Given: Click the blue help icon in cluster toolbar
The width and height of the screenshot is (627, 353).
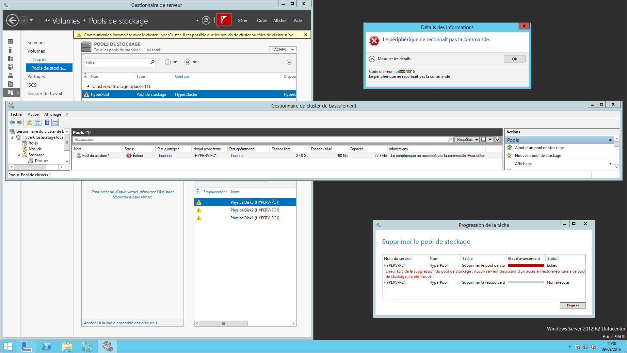Looking at the screenshot, I should tap(47, 122).
